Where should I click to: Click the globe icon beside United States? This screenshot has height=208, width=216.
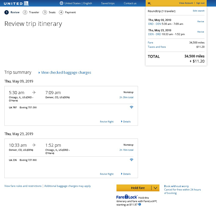tap(61, 3)
